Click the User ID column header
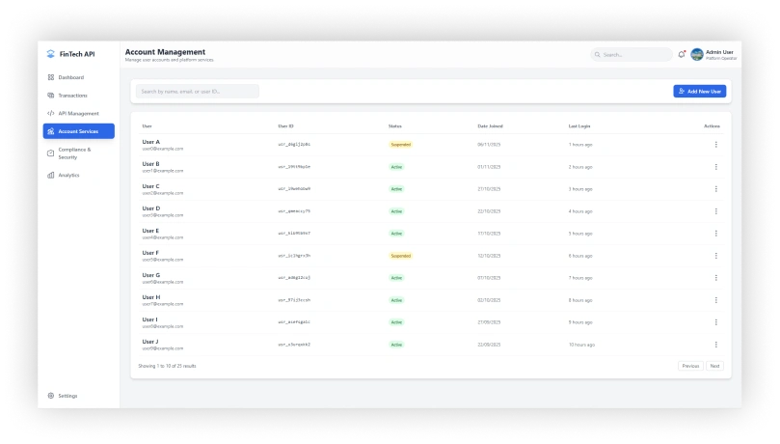This screenshot has width=780, height=444. click(285, 125)
